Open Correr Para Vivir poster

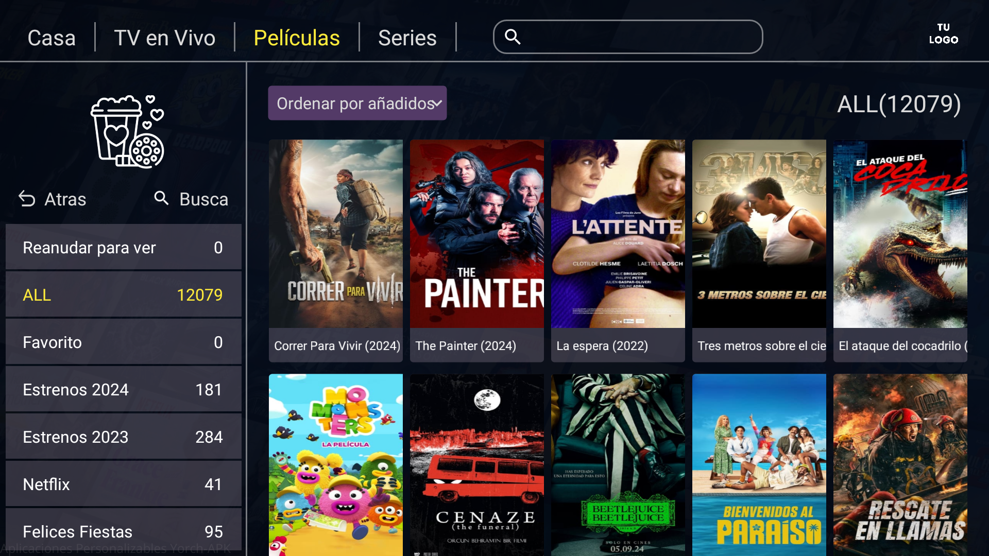click(336, 251)
